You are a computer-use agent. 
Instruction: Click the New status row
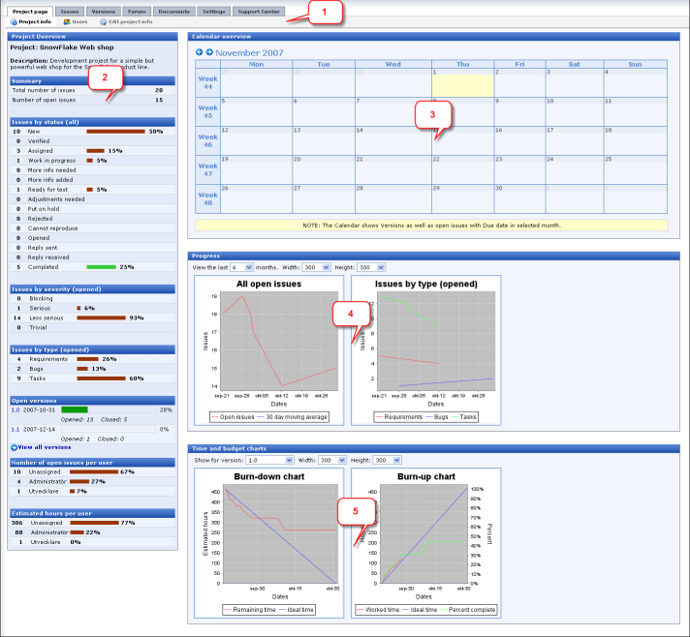[92, 132]
